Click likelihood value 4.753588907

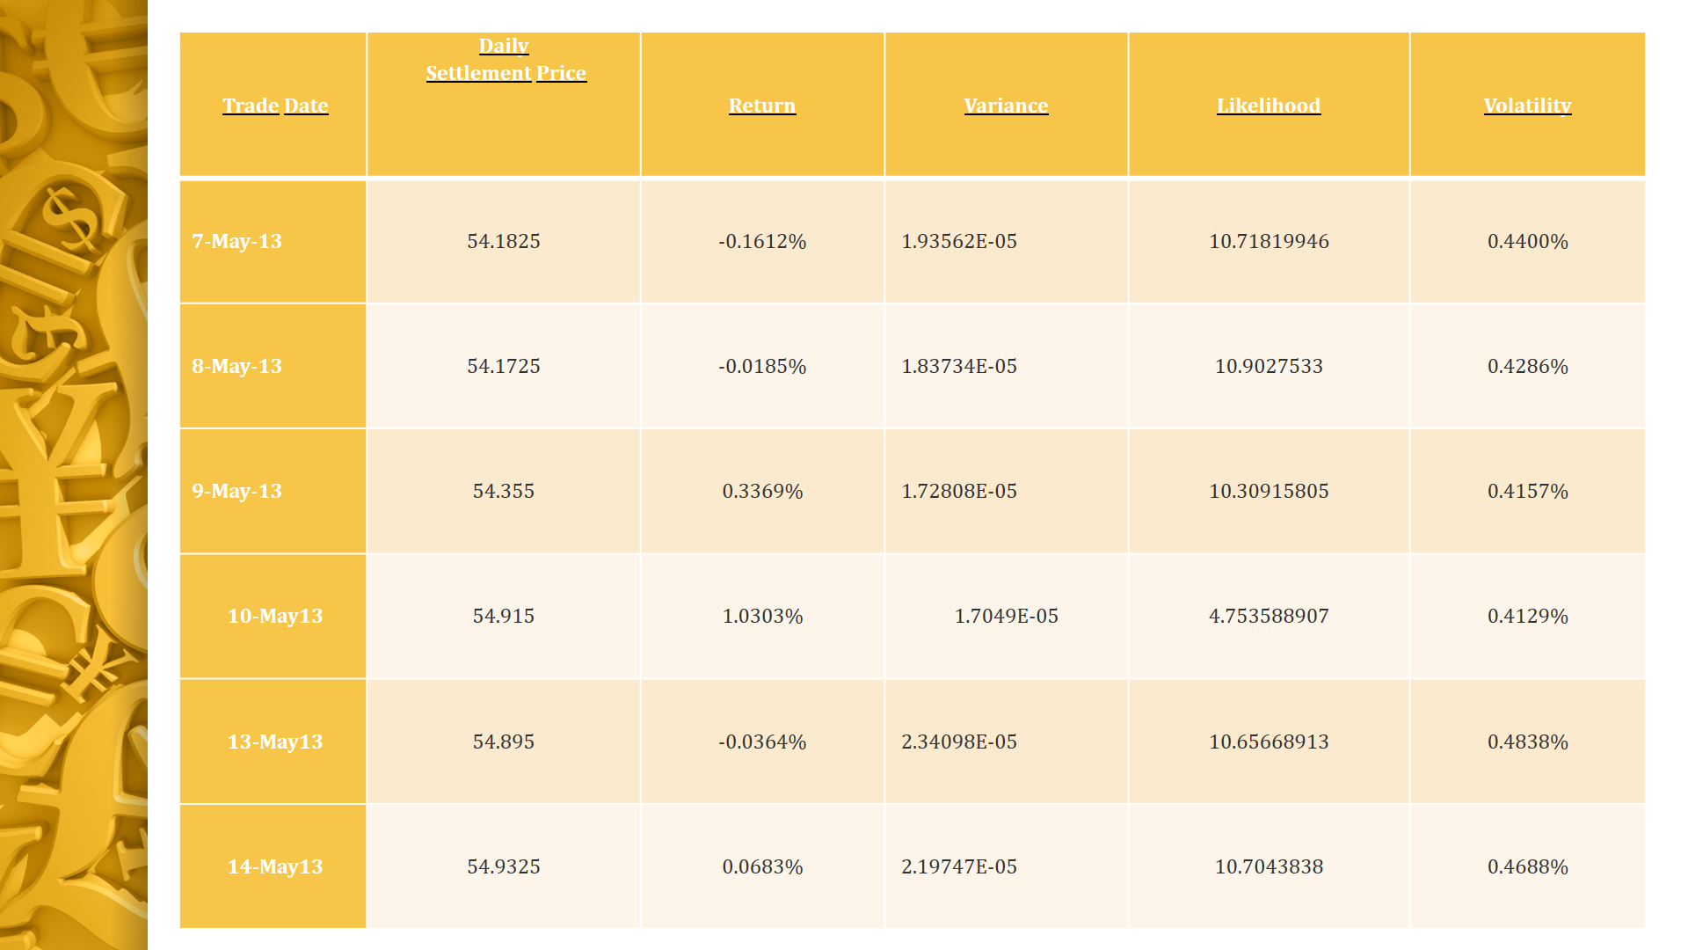pos(1268,616)
